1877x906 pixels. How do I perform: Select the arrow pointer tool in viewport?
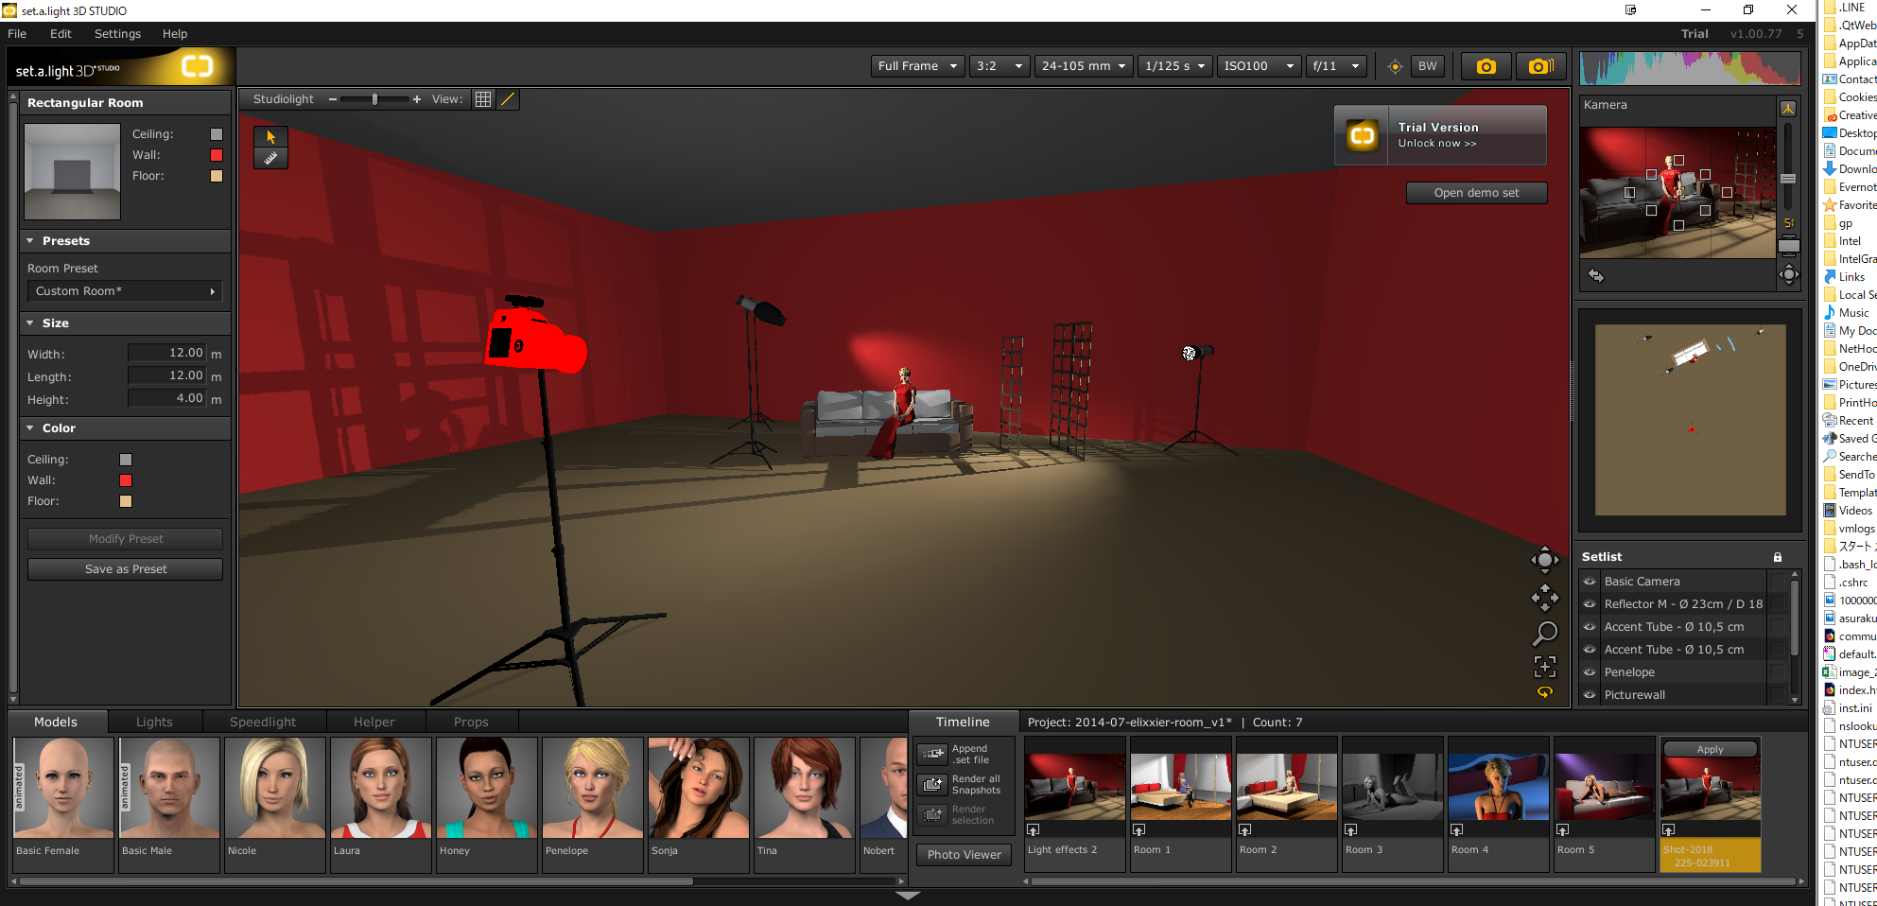[x=270, y=137]
